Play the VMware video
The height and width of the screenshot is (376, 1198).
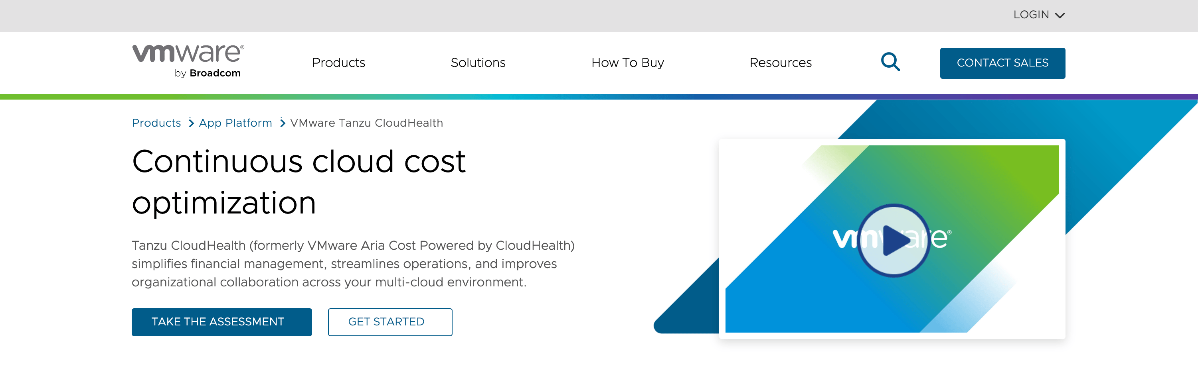[x=894, y=240]
